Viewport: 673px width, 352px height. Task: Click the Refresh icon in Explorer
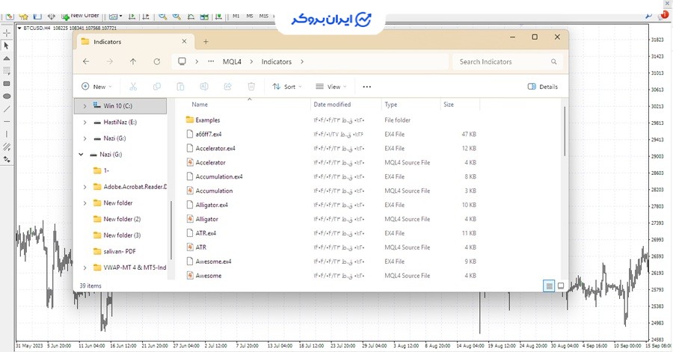(x=156, y=62)
